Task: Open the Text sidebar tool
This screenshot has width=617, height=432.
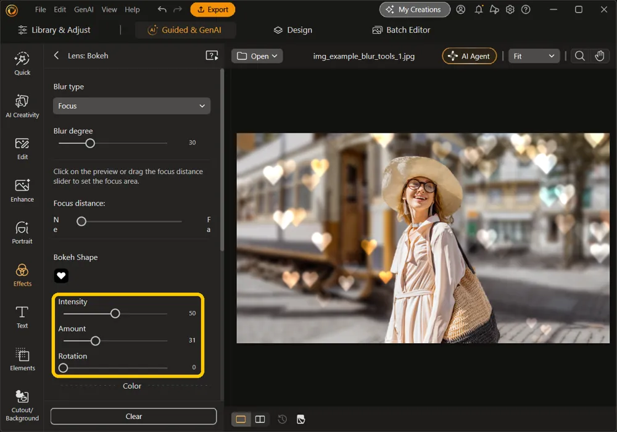Action: [22, 317]
